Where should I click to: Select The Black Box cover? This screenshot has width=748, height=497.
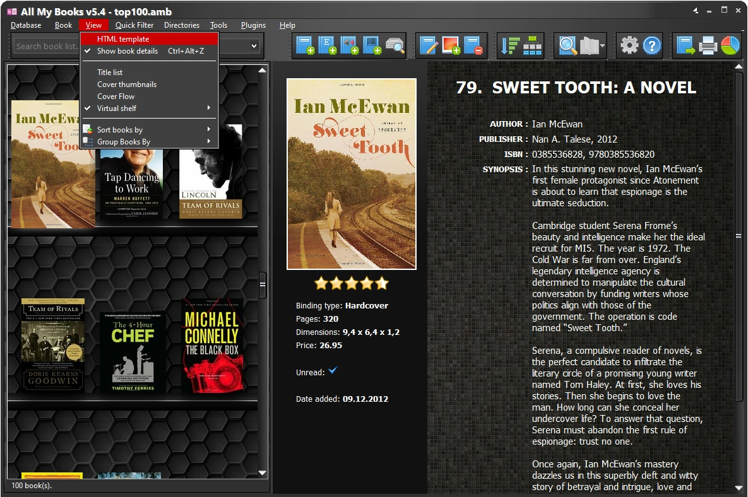point(212,346)
